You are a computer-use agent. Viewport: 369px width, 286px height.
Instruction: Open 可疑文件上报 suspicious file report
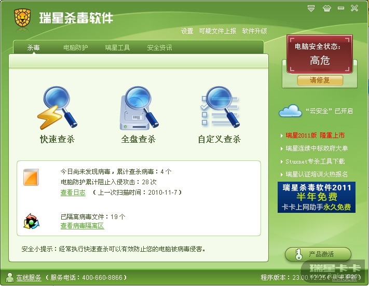click(217, 31)
